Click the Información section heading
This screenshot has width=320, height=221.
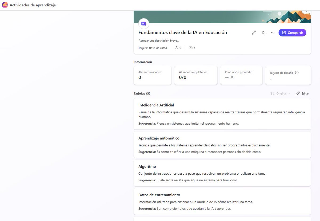(143, 62)
